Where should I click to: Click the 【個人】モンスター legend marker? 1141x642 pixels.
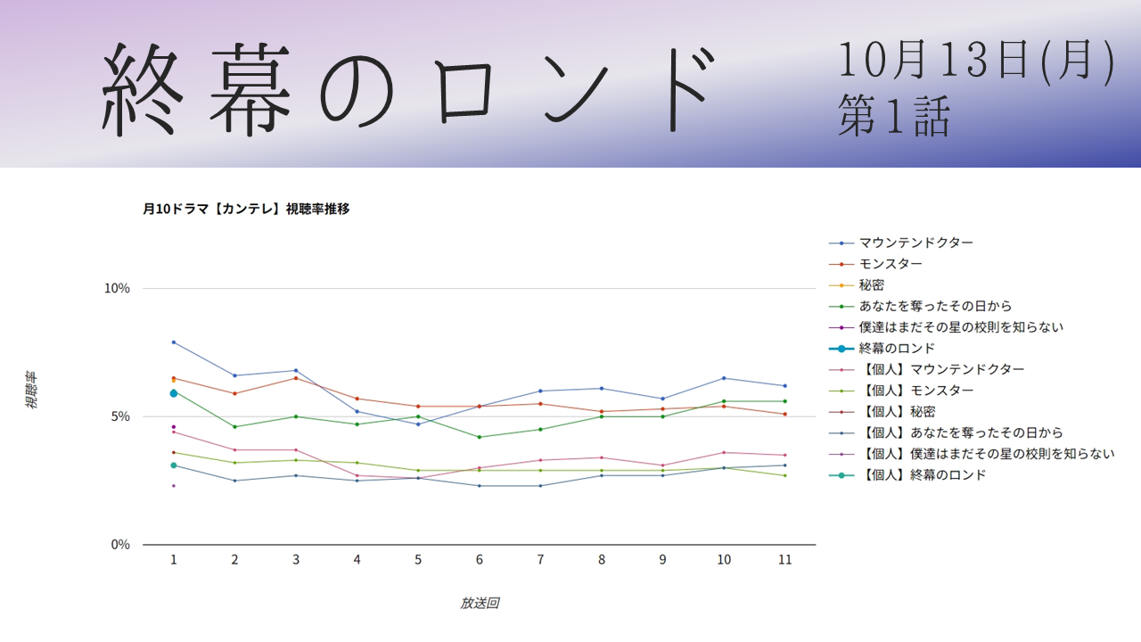[841, 391]
